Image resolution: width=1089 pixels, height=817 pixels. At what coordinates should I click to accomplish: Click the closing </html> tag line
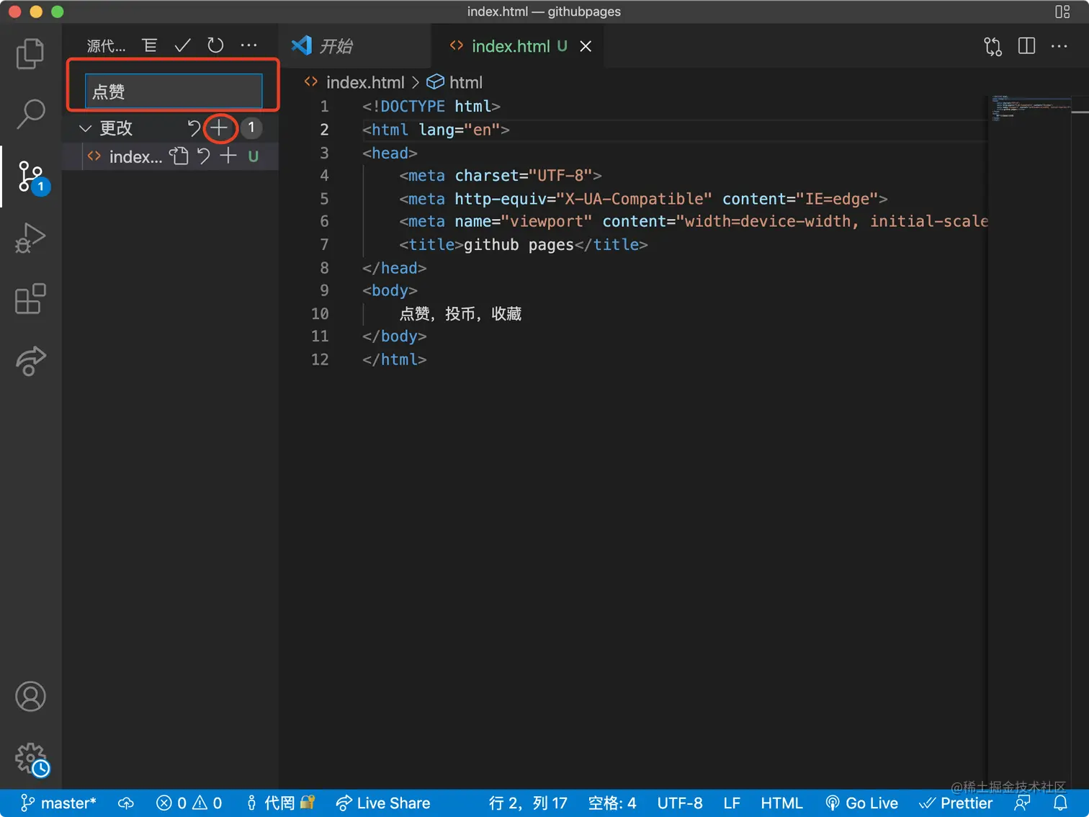point(395,360)
